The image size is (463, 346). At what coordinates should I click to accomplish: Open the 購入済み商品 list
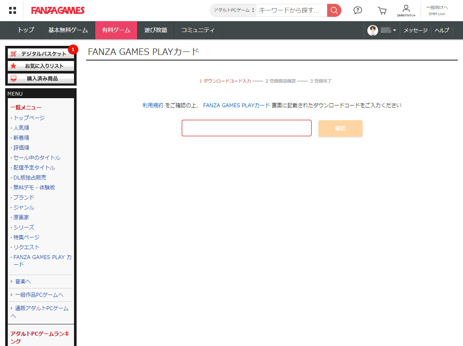coord(41,79)
